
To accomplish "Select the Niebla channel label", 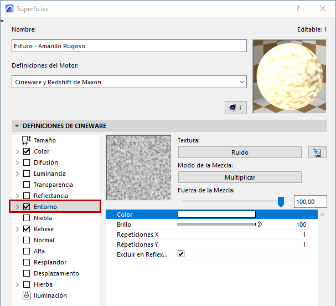I will coord(43,218).
